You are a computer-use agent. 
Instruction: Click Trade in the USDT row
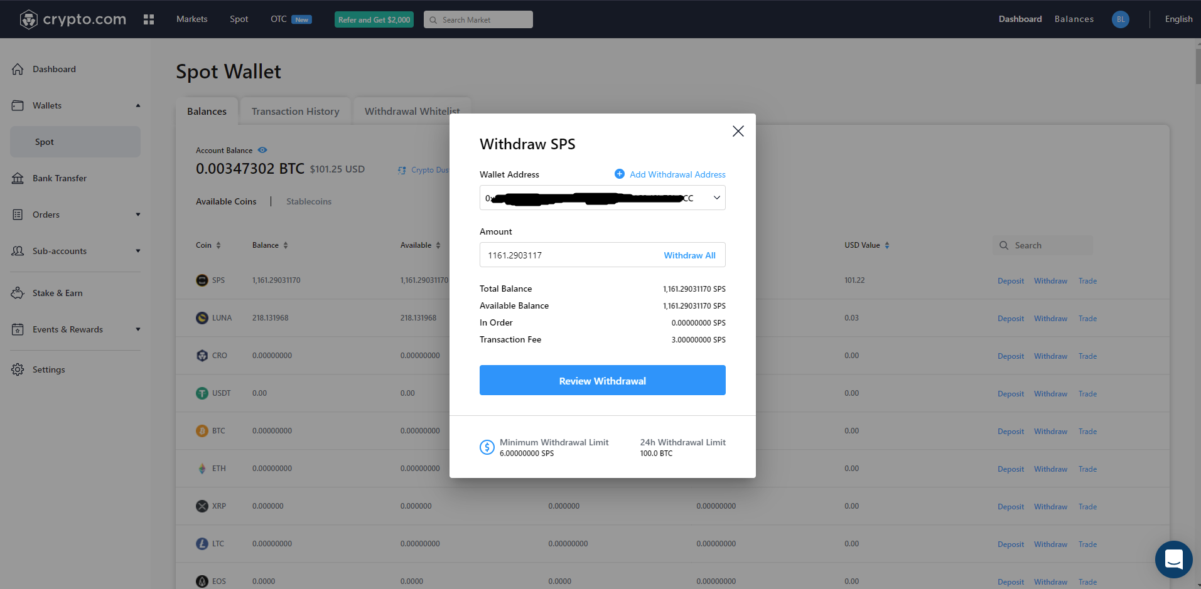coord(1087,394)
